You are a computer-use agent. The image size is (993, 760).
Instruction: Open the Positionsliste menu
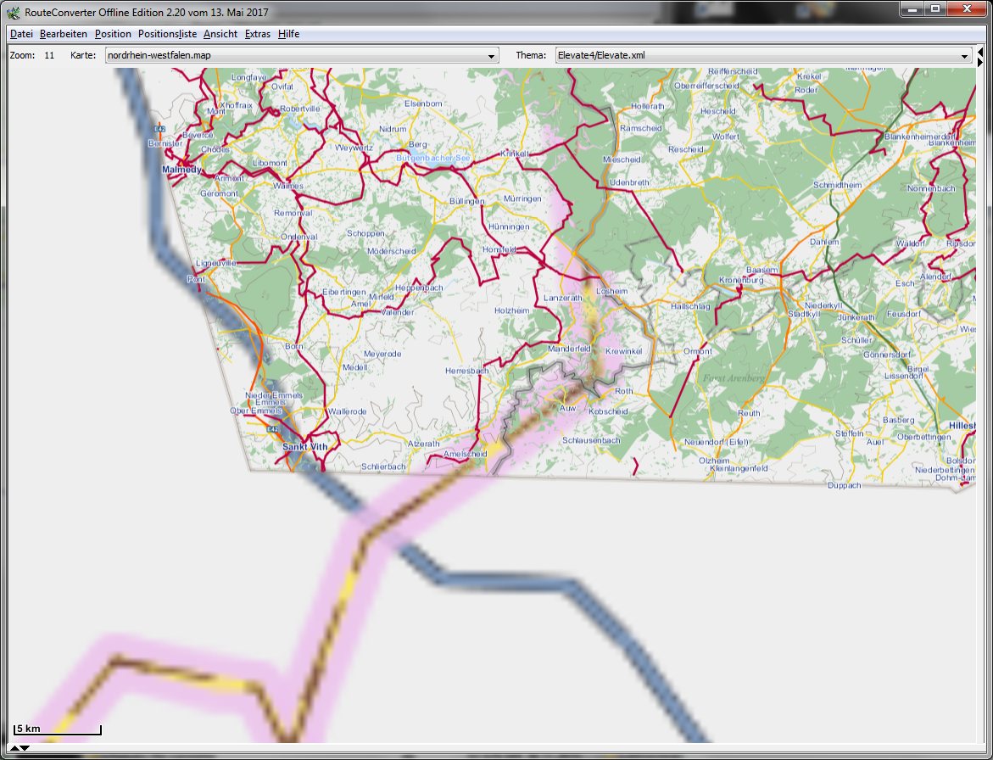[167, 34]
